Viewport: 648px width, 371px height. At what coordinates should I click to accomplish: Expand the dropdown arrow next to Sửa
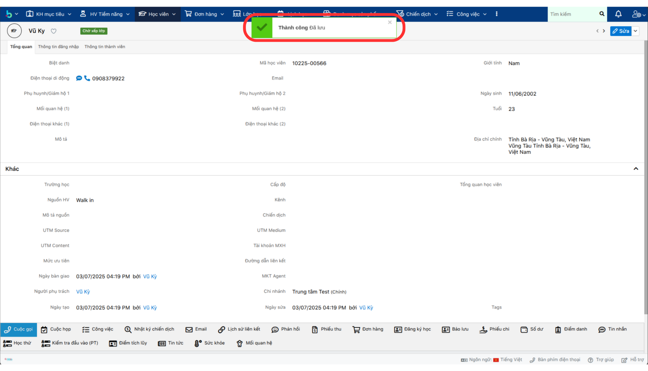635,31
